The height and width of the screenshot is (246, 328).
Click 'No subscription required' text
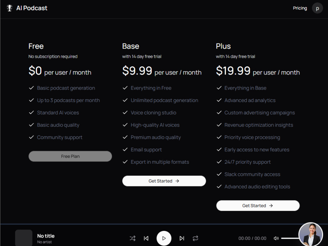point(53,56)
